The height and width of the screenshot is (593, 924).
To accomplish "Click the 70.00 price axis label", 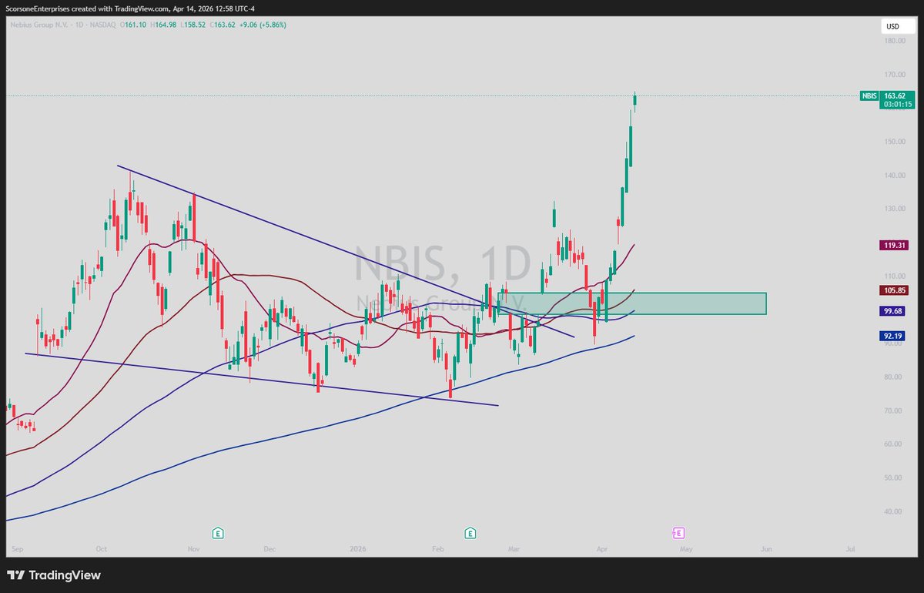I will (895, 410).
